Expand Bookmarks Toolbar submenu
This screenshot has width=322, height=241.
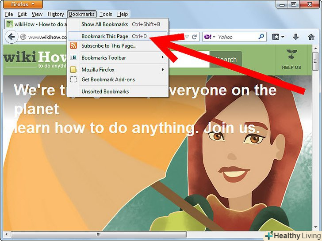[x=118, y=57]
